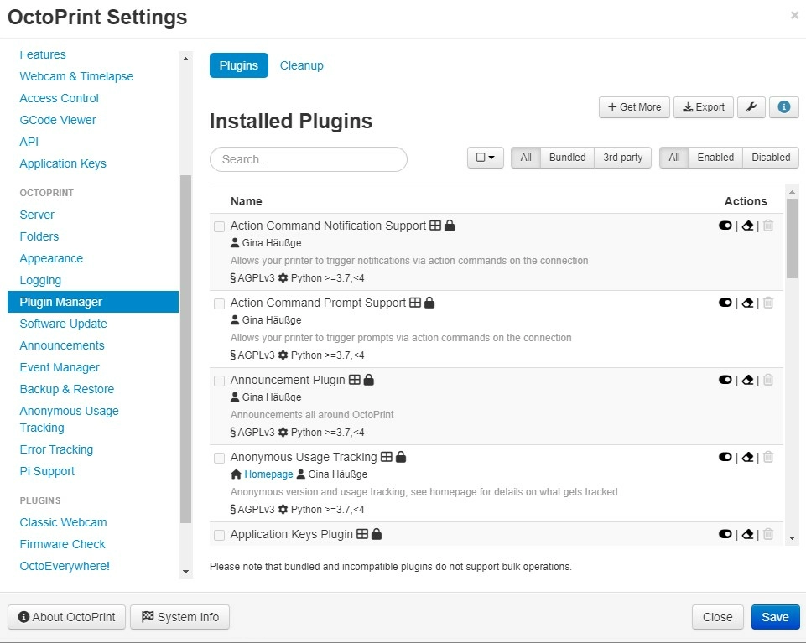Image resolution: width=806 pixels, height=643 pixels.
Task: Open the Anonymous Usage Tracking Homepage link
Action: tap(268, 474)
